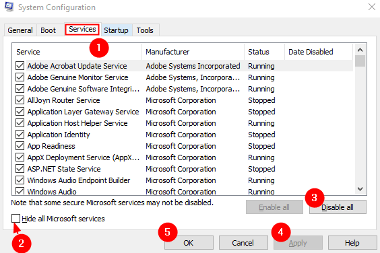The image size is (380, 253).
Task: Uncheck AllJoyn Router Service checkbox
Action: 20,100
